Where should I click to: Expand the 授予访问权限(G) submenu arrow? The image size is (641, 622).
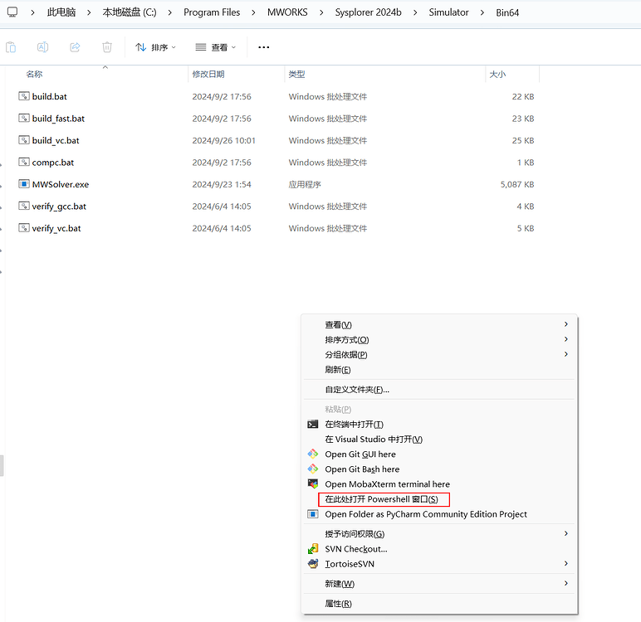click(x=566, y=533)
